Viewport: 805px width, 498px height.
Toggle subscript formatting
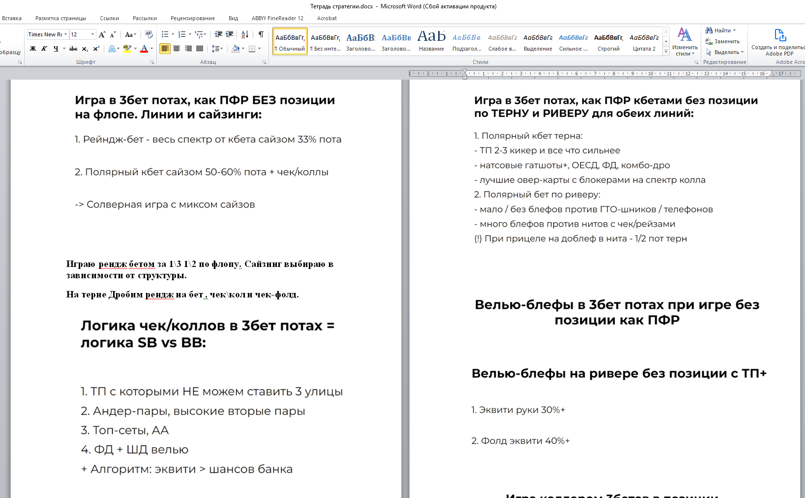85,49
